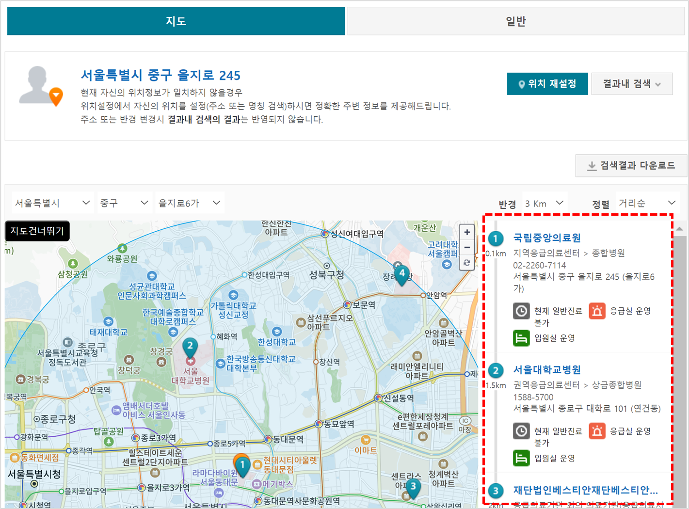Image resolution: width=689 pixels, height=509 pixels.
Task: Open the 결과내 검색 dropdown
Action: click(x=632, y=84)
